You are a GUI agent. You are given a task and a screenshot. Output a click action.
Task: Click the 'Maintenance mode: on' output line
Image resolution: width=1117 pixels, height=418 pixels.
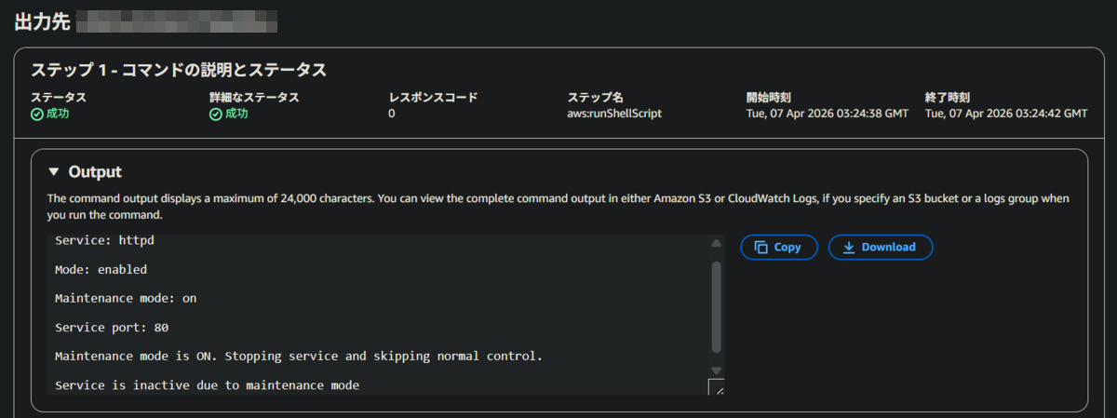[x=126, y=299]
